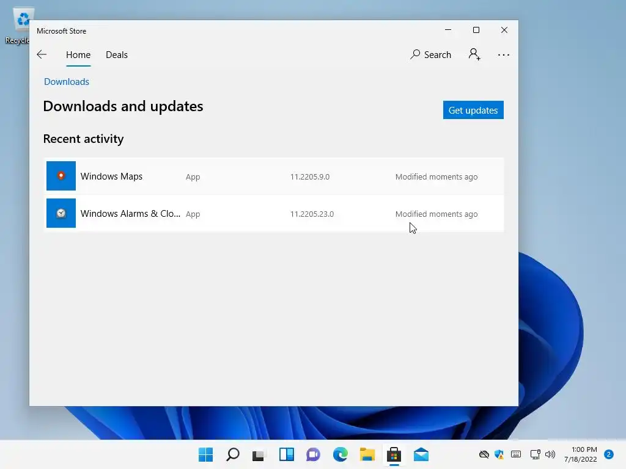Minimize the Microsoft Store window

(x=448, y=30)
